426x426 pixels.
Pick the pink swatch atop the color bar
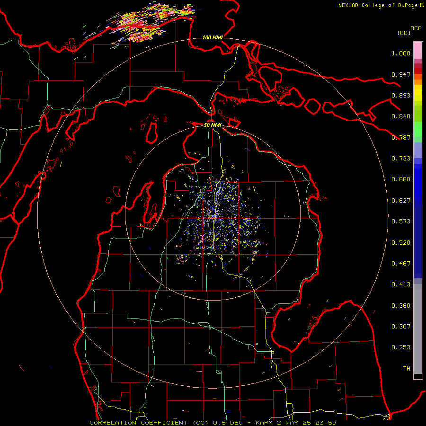point(418,51)
